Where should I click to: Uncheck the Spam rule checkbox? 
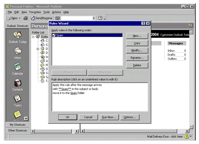click(x=54, y=35)
